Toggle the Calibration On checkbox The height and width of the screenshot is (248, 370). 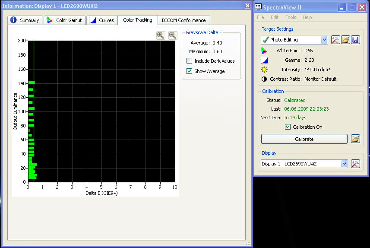click(288, 127)
